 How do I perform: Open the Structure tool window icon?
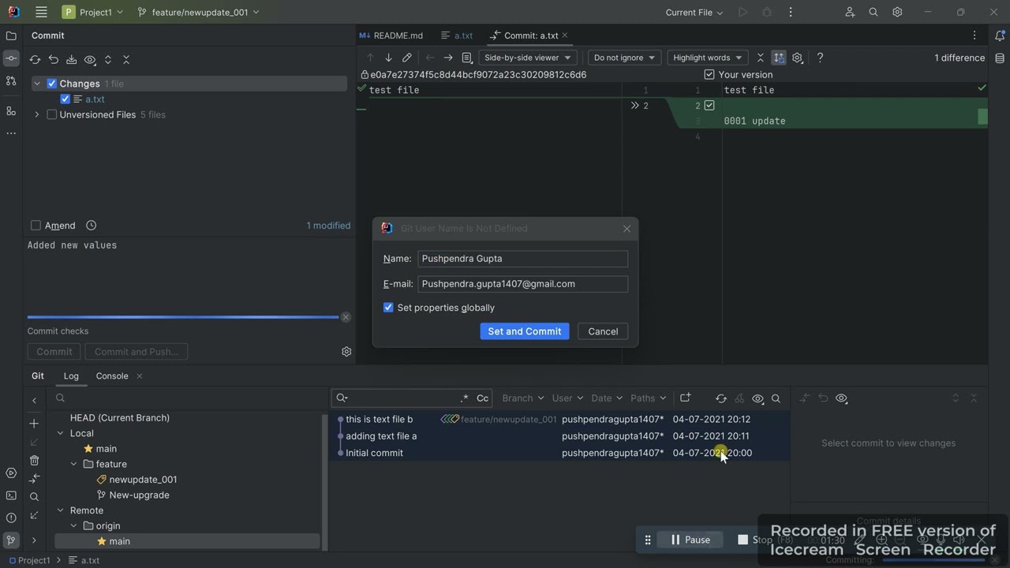(11, 111)
